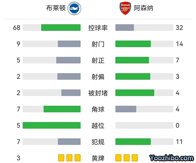Viewport: 196px width, 163px height.
Task: Click Arsenal's yellow card nearest 黄牌 label
Action: pos(119,158)
